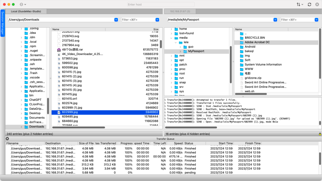
Task: Click the WWW folder icon
Action: coord(242,69)
